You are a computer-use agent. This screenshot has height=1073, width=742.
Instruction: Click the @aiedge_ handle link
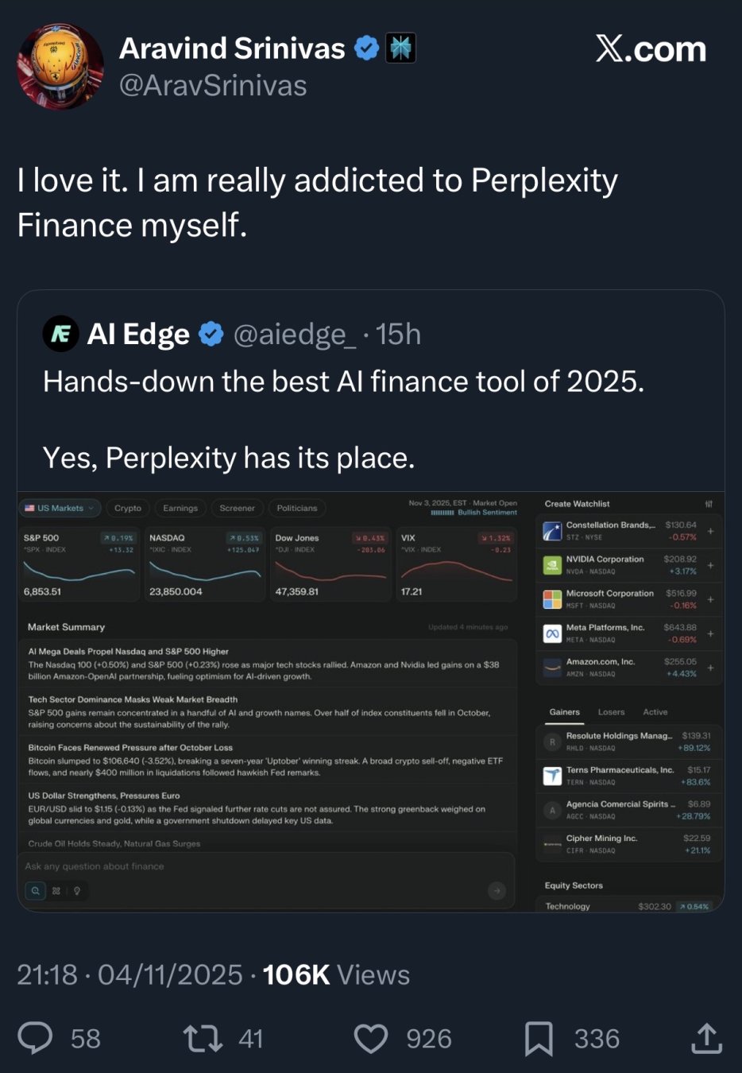(295, 335)
